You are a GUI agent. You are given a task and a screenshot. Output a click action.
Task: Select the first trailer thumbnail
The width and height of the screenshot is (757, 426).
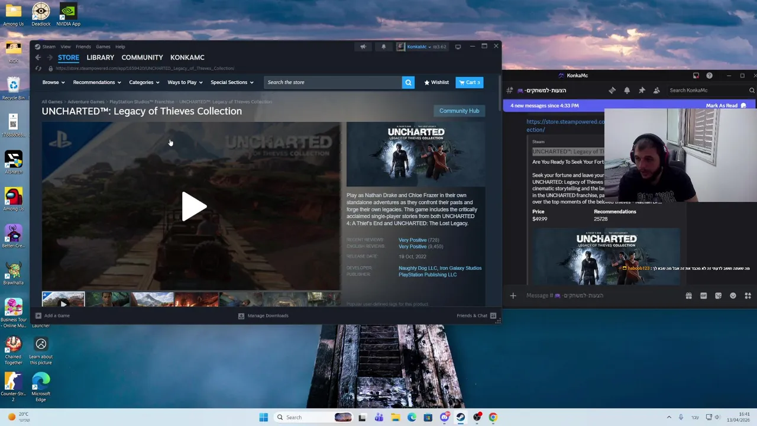[63, 299]
